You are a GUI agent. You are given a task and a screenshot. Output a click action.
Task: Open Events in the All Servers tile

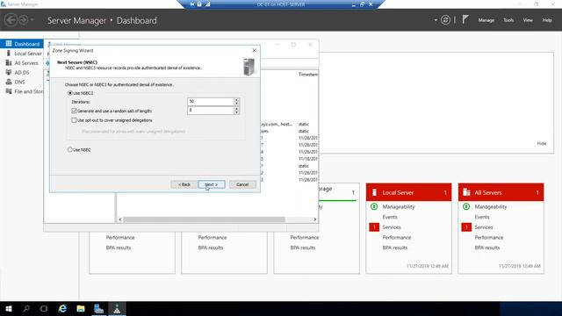coord(482,217)
